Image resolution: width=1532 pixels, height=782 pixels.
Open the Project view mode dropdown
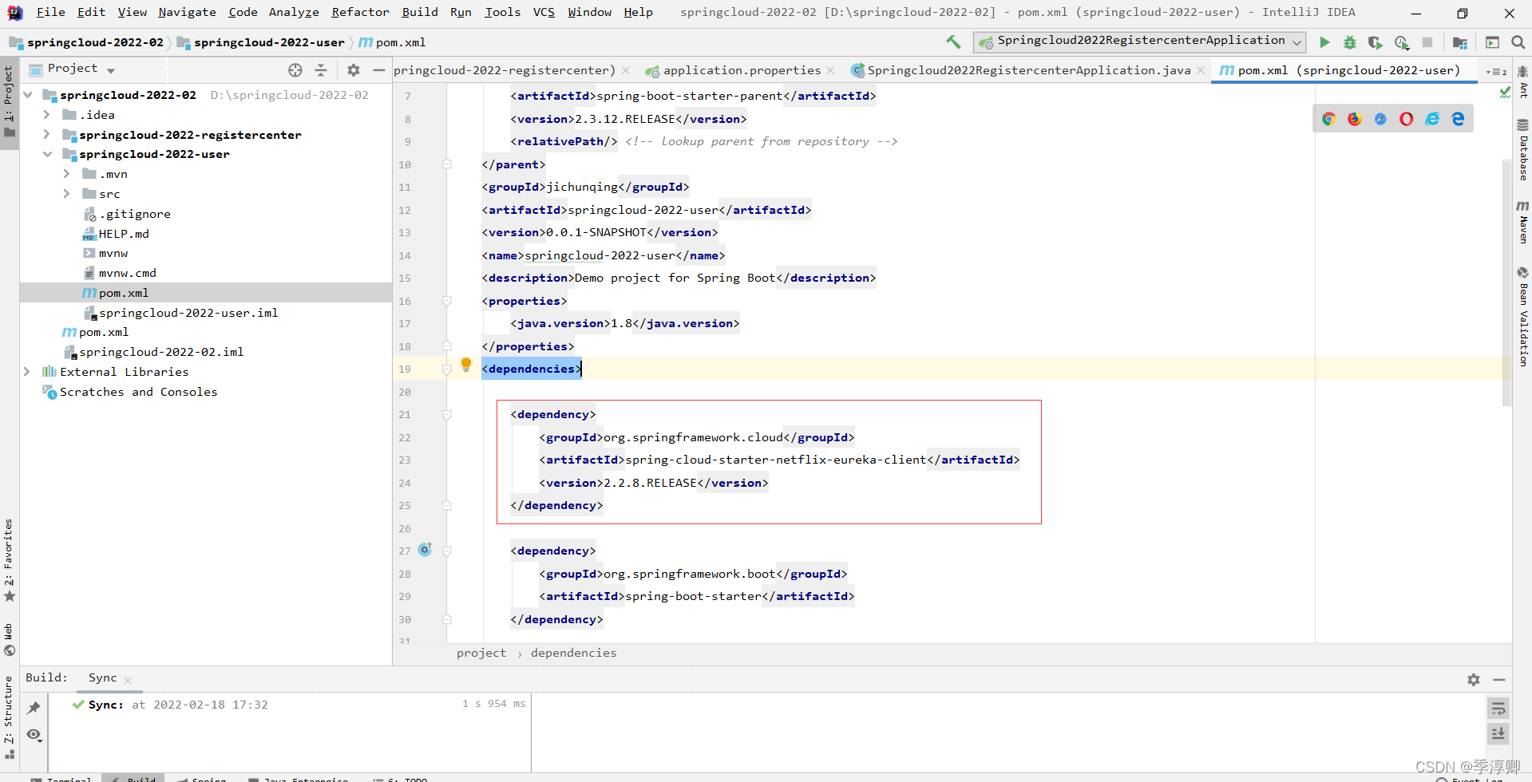pyautogui.click(x=111, y=70)
